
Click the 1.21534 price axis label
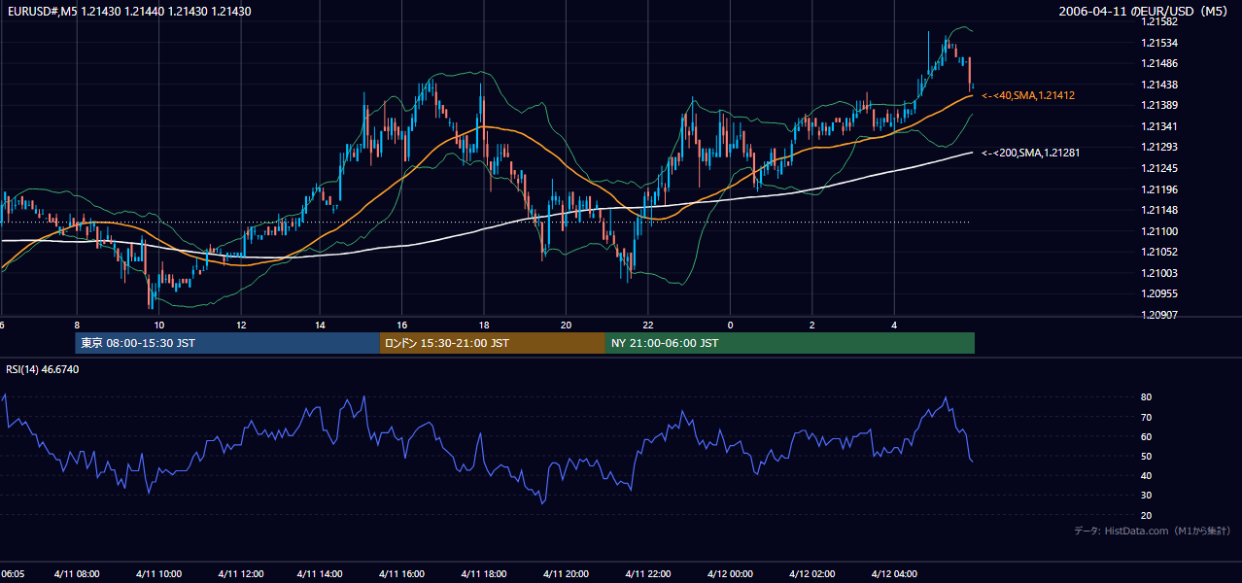(1159, 43)
